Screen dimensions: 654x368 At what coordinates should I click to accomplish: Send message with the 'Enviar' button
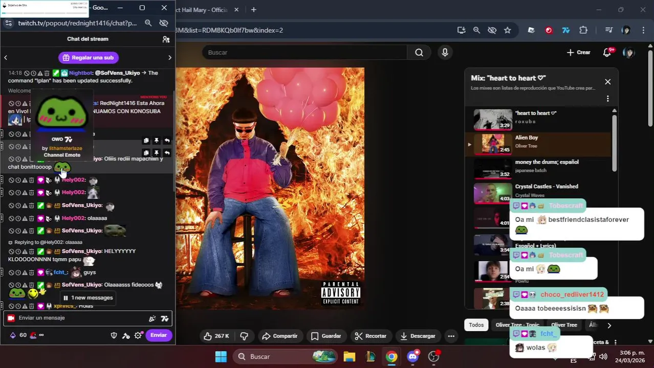click(x=159, y=335)
